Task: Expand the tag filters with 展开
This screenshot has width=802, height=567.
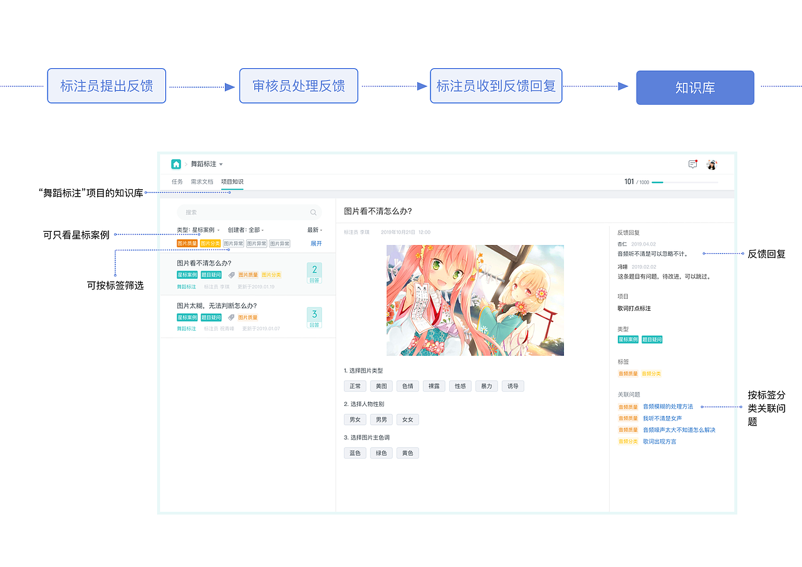Action: click(x=316, y=244)
